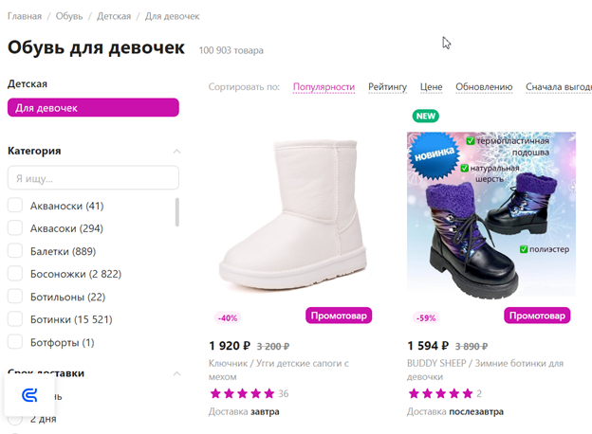
Task: Click the green NEW badge
Action: tap(425, 116)
